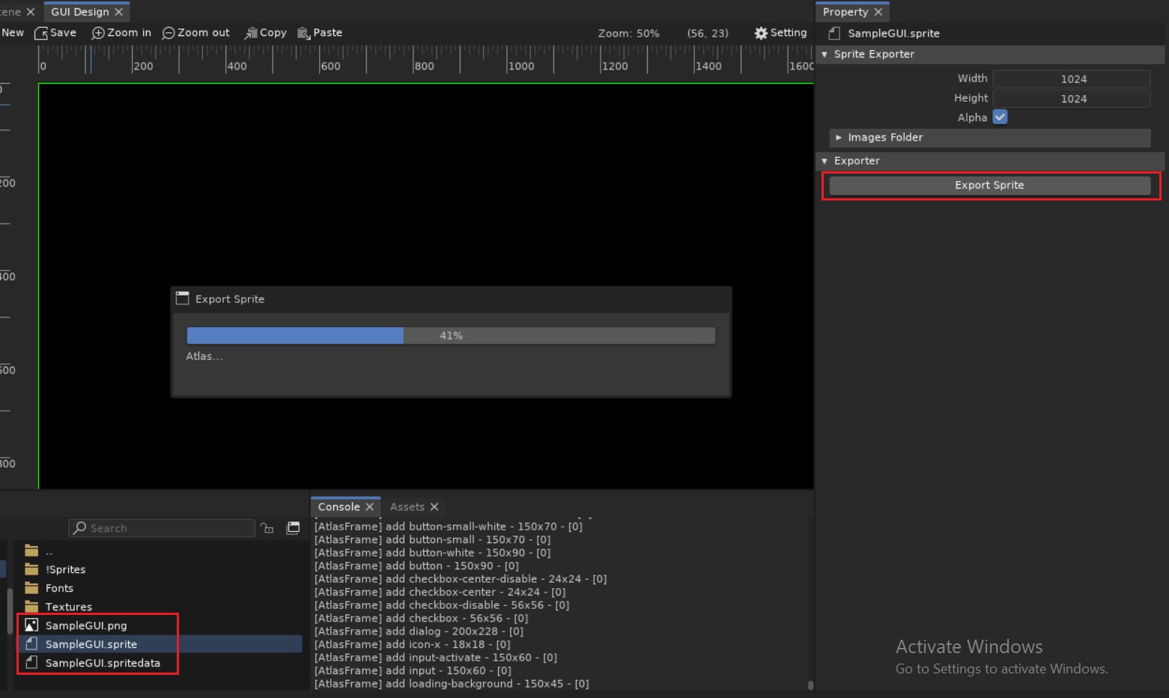Click the Width value field
Viewport: 1169px width, 698px height.
(1072, 79)
